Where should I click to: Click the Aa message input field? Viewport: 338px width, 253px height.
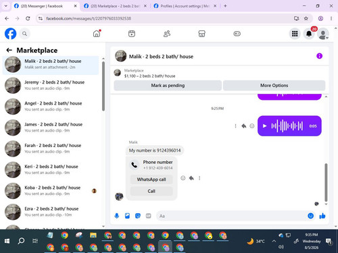231,216
